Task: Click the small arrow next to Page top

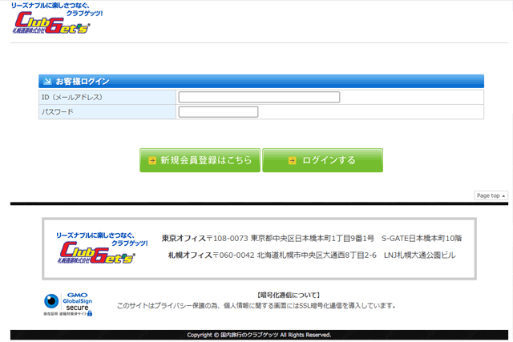Action: tap(503, 195)
